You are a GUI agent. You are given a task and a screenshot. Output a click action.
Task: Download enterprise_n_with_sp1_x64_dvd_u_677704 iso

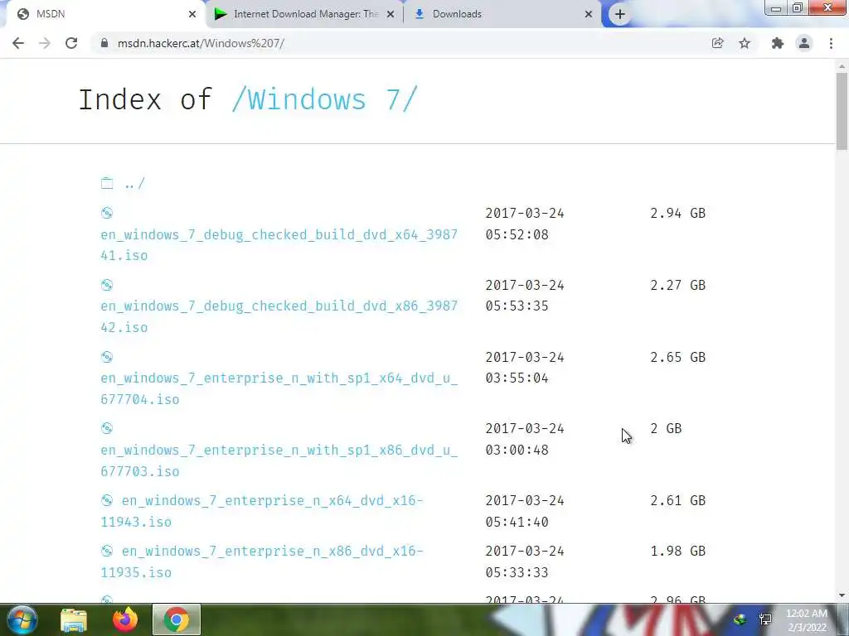pyautogui.click(x=279, y=388)
